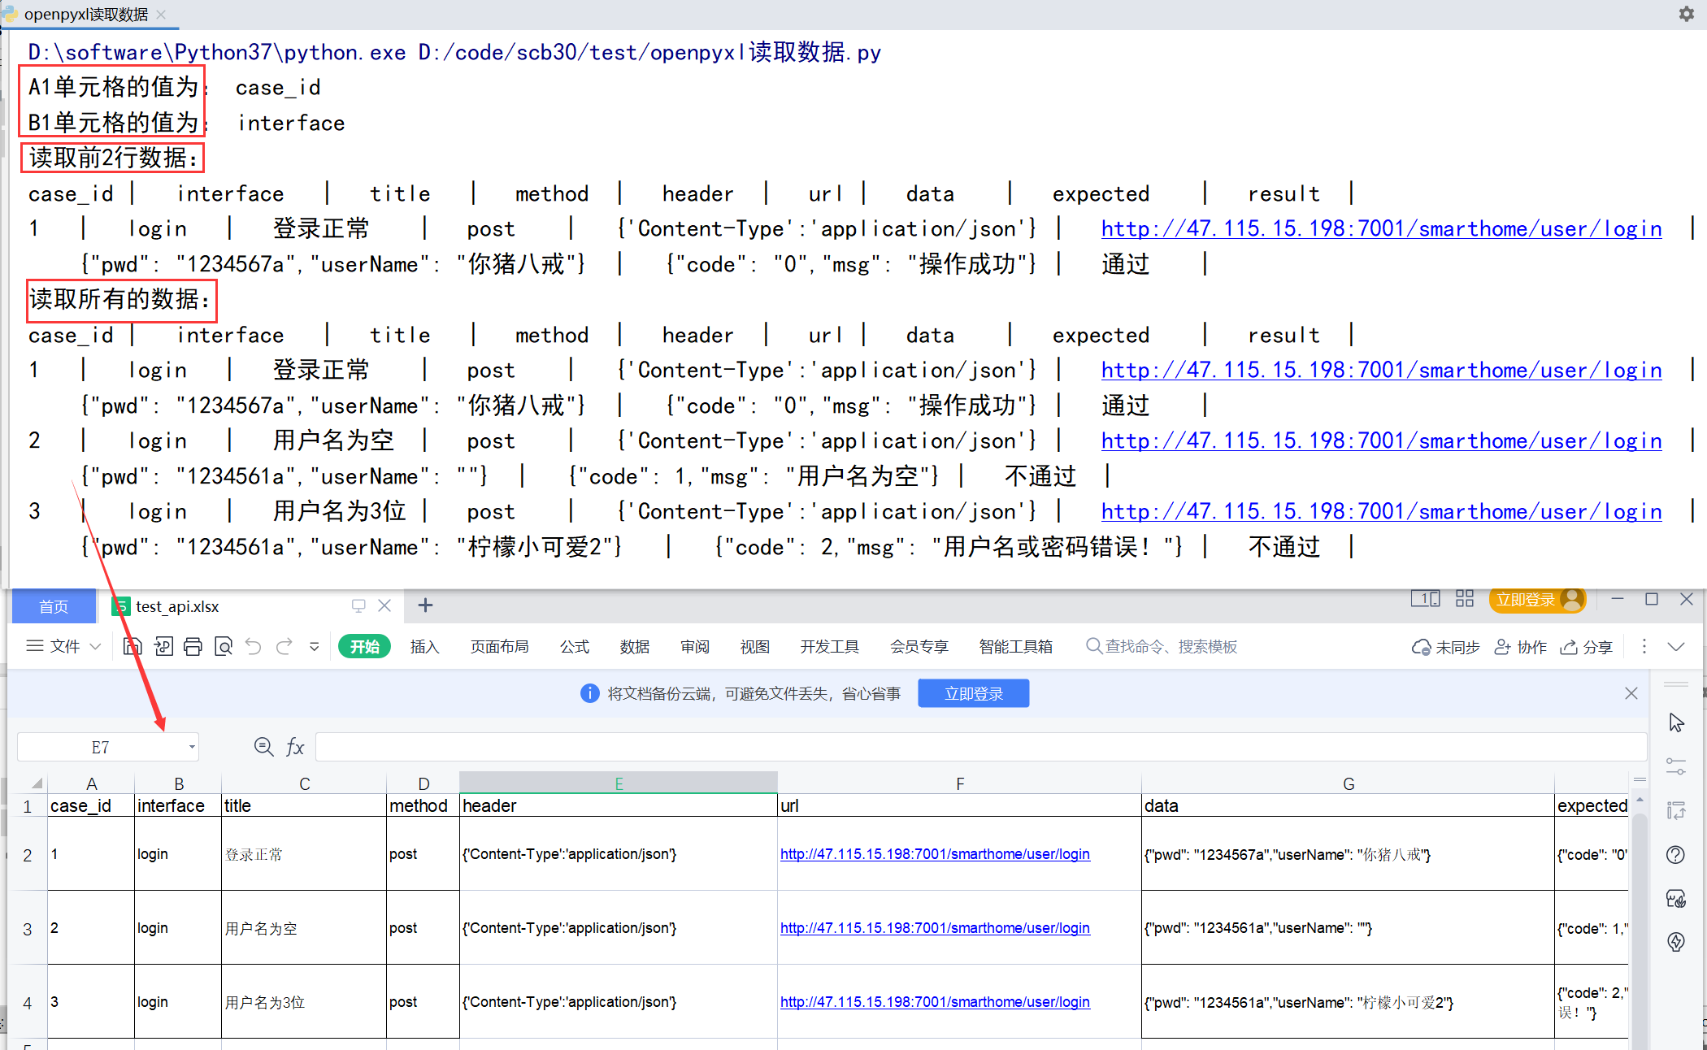Screen dimensions: 1707x1050
Task: Click the blue 立即登录 banner button
Action: 973,693
